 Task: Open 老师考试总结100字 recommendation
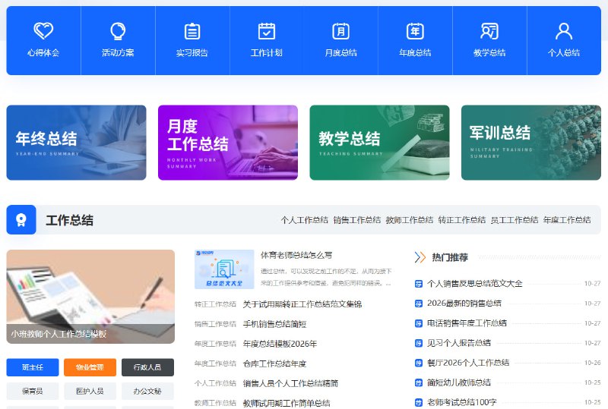462,402
